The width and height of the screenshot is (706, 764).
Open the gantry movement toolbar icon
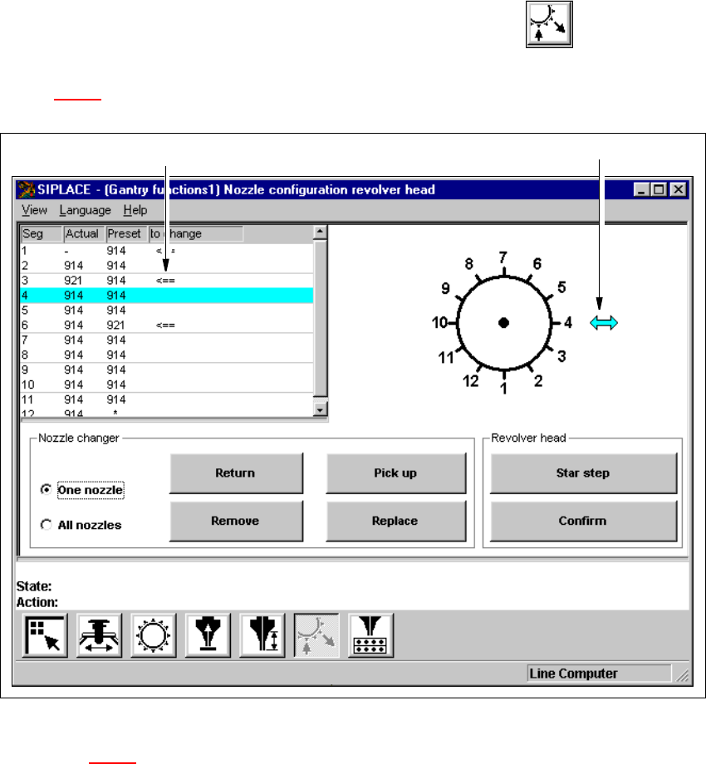[x=100, y=636]
